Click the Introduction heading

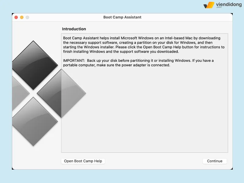[74, 29]
